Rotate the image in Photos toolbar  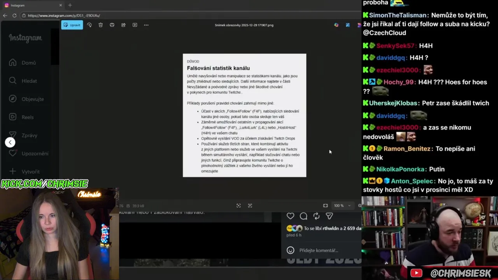pos(89,25)
